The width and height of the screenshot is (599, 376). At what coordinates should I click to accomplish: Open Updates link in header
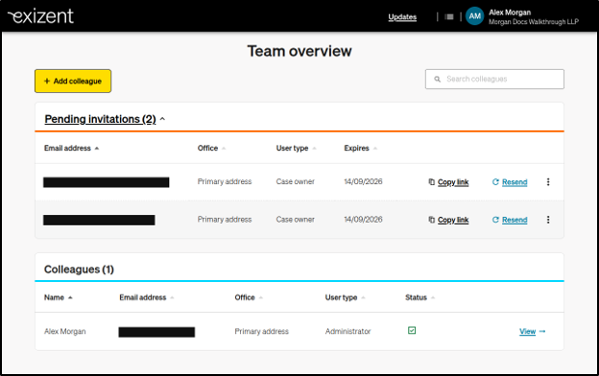click(x=402, y=17)
